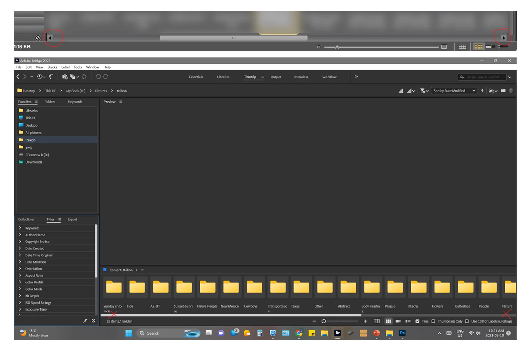The height and width of the screenshot is (353, 531).
Task: Open recent folder icon in path bar
Action: coord(493,91)
